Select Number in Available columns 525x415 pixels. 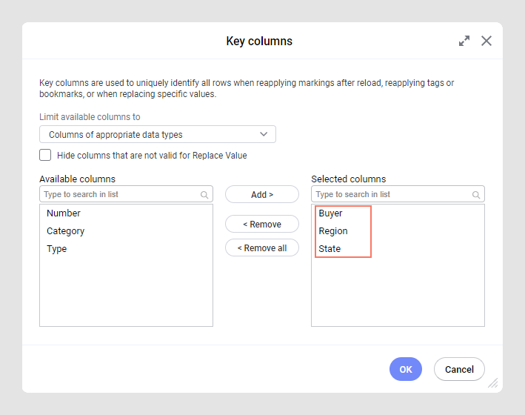click(64, 213)
